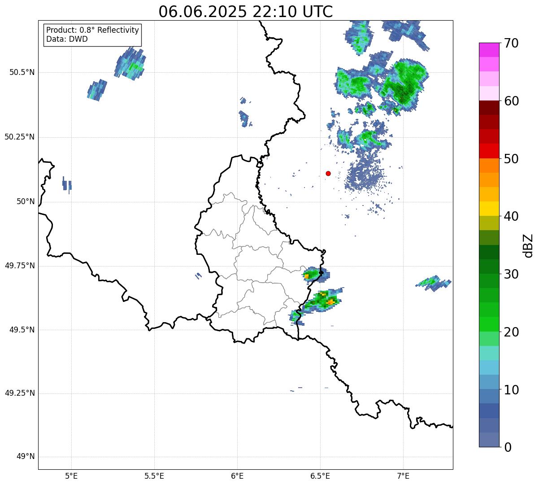The image size is (539, 485).
Task: Pick the magenta top colorbar swatch
Action: coord(489,50)
